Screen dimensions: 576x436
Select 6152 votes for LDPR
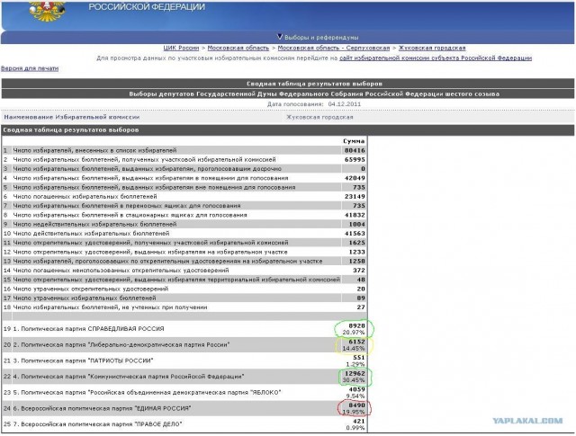(x=356, y=342)
